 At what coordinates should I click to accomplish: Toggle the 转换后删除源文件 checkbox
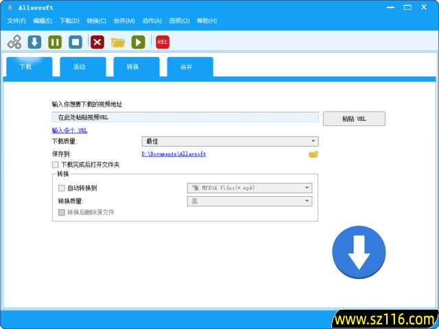pos(61,212)
